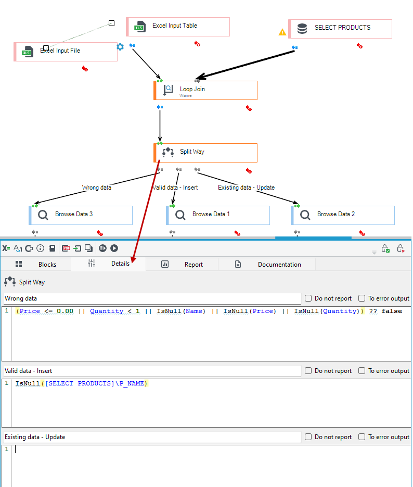Click the rename 'A' icon with arrow

pyautogui.click(x=18, y=248)
